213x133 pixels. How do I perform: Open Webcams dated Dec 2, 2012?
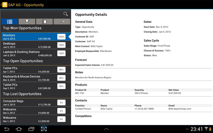(36, 111)
